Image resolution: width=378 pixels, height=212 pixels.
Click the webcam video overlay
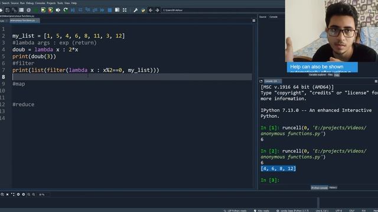point(331,31)
